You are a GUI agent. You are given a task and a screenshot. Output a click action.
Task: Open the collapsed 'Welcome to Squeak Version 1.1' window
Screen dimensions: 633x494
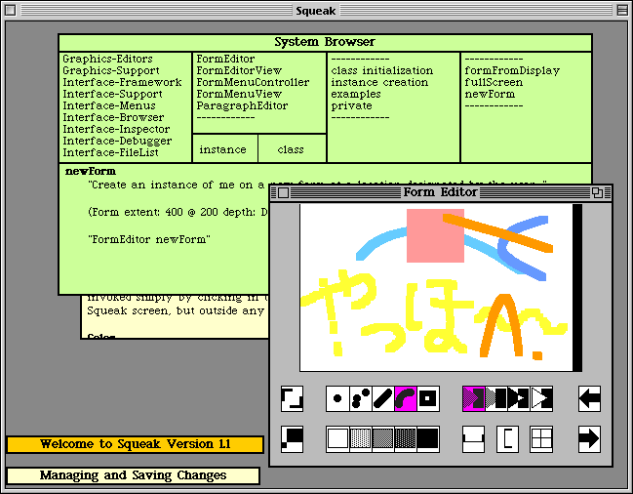136,444
